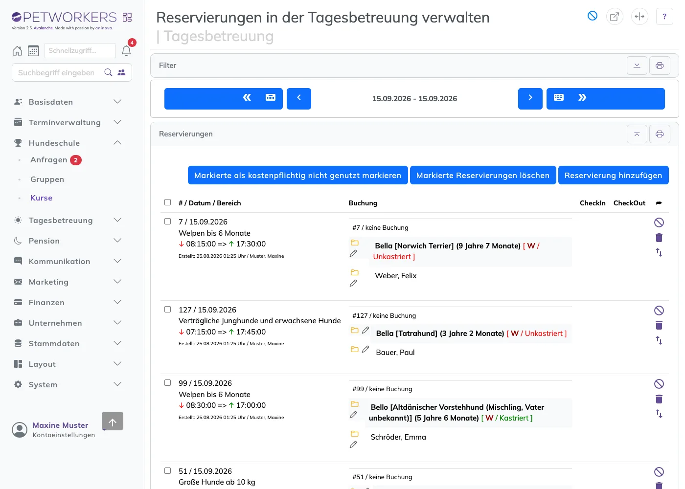This screenshot has width=685, height=489.
Task: Click Reservierung hinzufügen button
Action: 613,175
